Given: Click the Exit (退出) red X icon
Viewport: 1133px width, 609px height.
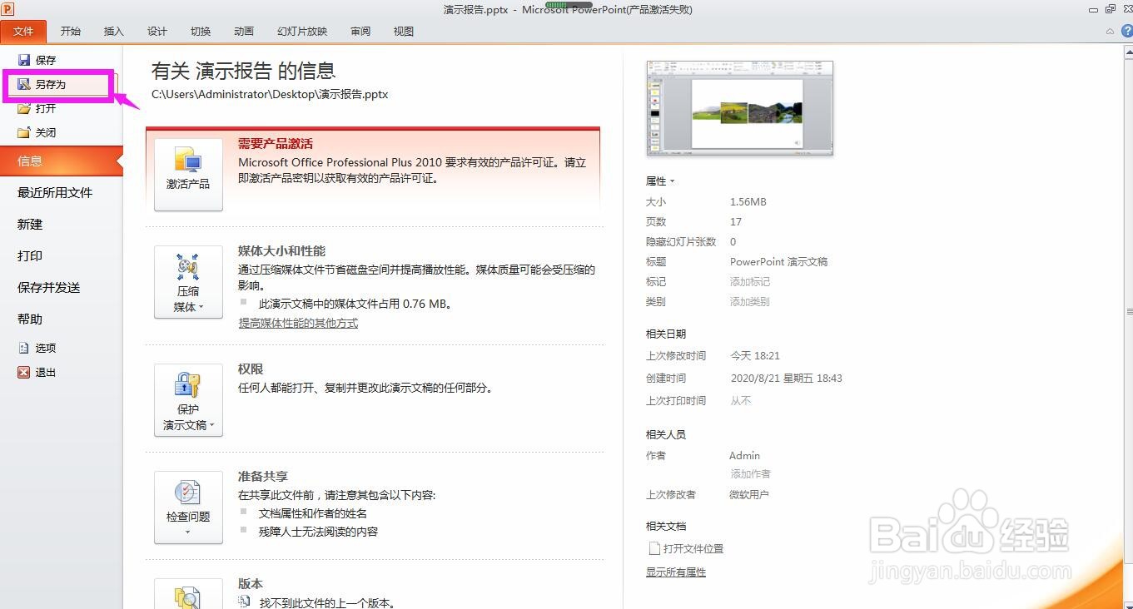Looking at the screenshot, I should [x=24, y=372].
